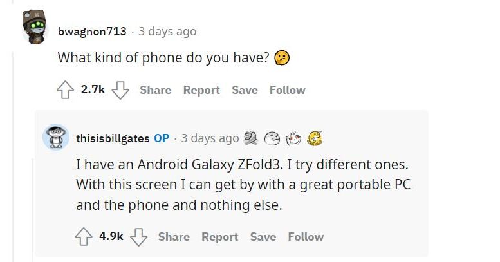
Task: Save bwagnon713's comment
Action: tap(245, 90)
